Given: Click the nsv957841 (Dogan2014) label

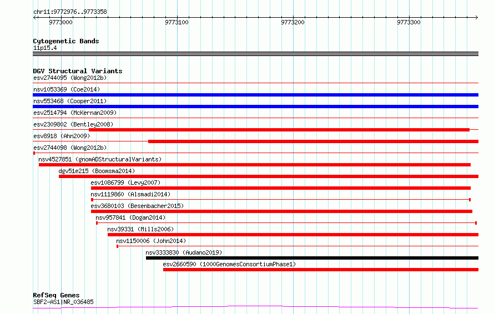Looking at the screenshot, I should coord(130,217).
